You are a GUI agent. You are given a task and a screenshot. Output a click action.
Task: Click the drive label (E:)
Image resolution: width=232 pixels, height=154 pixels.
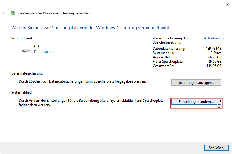point(36,46)
